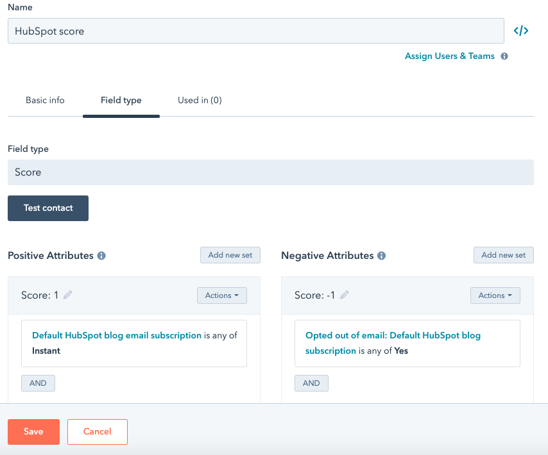Screen dimensions: 548x455
Task: Switch to the Basic info tab
Action: pyautogui.click(x=45, y=101)
